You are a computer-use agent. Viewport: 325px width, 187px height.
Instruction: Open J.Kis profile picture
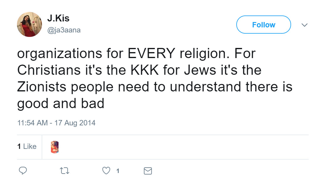(29, 24)
